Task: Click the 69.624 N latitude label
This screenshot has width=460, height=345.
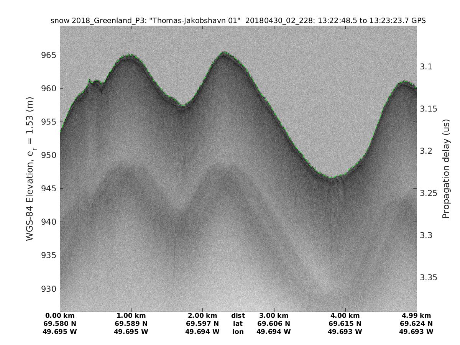Action: (x=416, y=324)
